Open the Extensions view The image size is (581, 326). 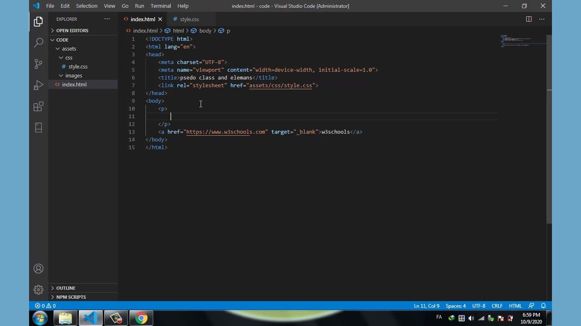pyautogui.click(x=39, y=107)
